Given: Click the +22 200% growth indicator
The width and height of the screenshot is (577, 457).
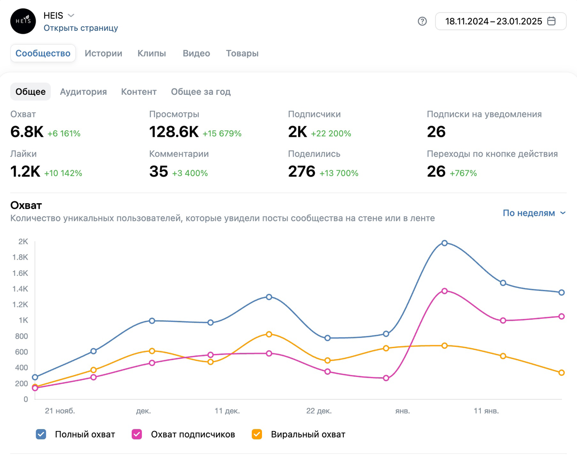Looking at the screenshot, I should pyautogui.click(x=331, y=133).
